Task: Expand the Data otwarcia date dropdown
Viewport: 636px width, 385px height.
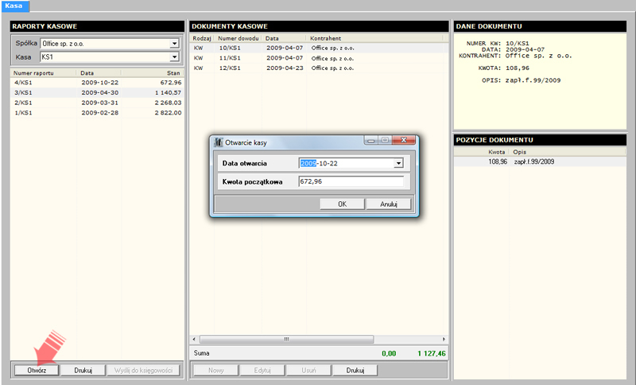Action: click(x=399, y=163)
